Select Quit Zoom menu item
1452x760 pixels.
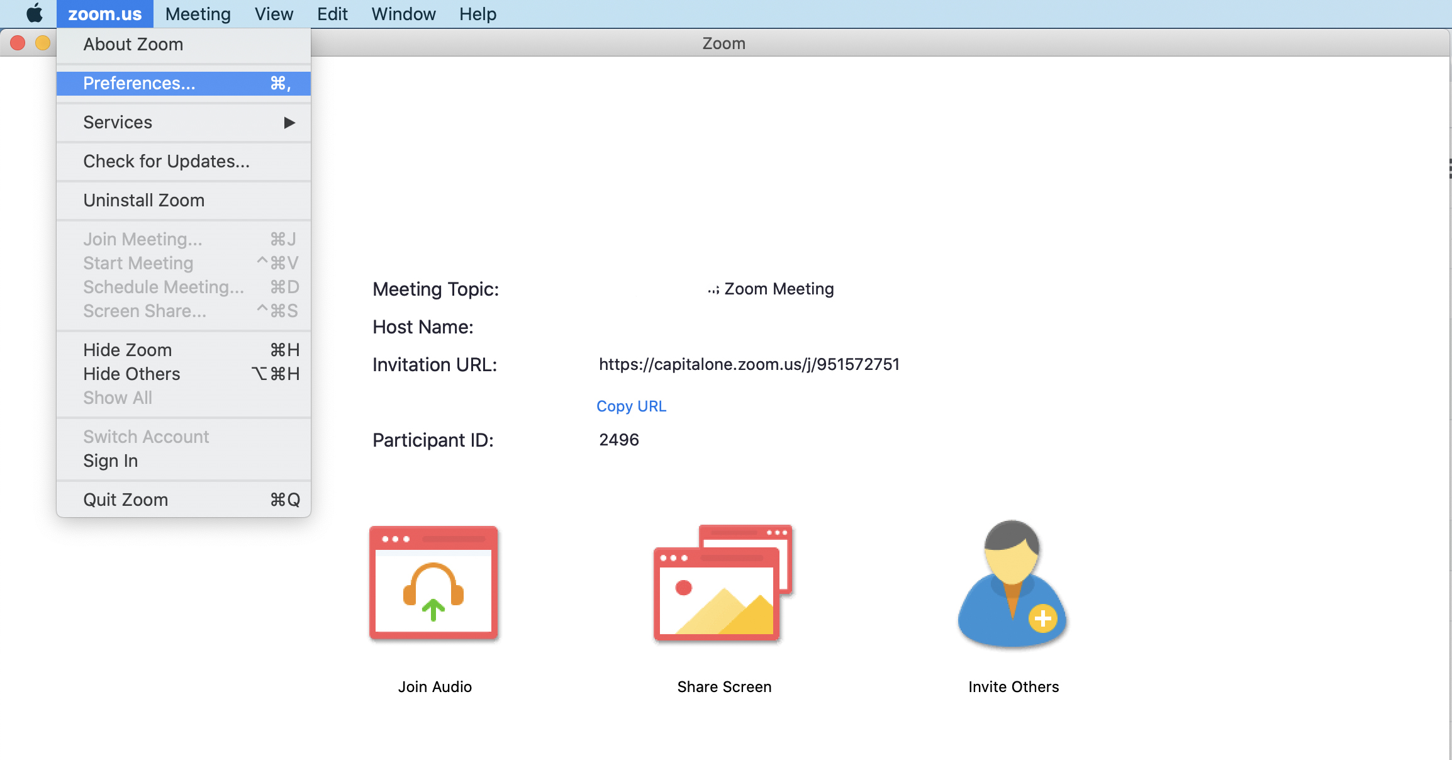[126, 500]
